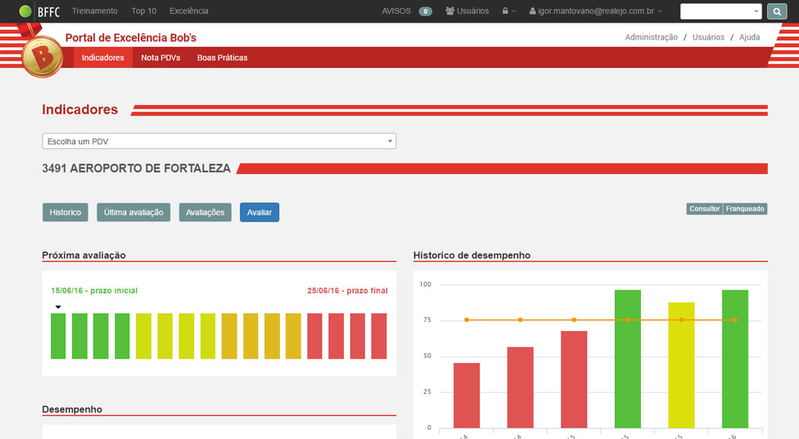The width and height of the screenshot is (799, 439).
Task: Switch to the Boas Práticas tab
Action: 222,58
